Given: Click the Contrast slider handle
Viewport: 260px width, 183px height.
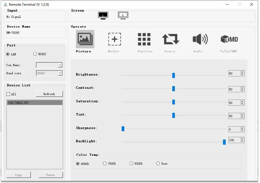Looking at the screenshot, I should point(174,89).
